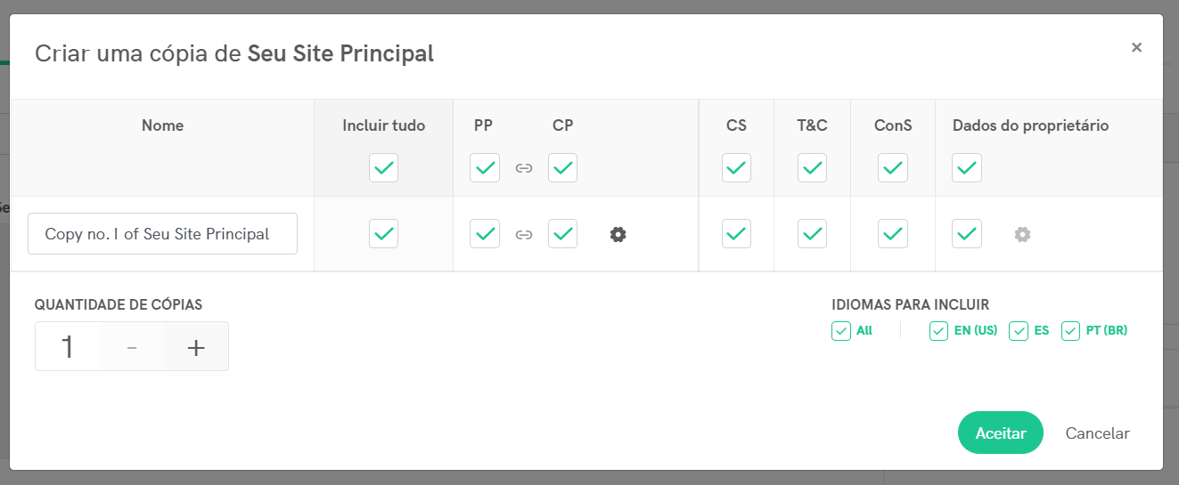
Task: Uncheck the All languages checkbox
Action: point(841,331)
